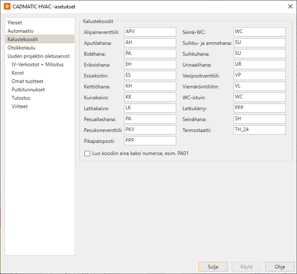
Task: Click the 'Alipaineventtiili:' label
Action: [x=101, y=32]
